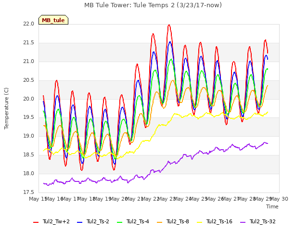Screen dimensions: 308x231
Task: Select the Tul2_Ts-32 legend label
Action: (263, 222)
